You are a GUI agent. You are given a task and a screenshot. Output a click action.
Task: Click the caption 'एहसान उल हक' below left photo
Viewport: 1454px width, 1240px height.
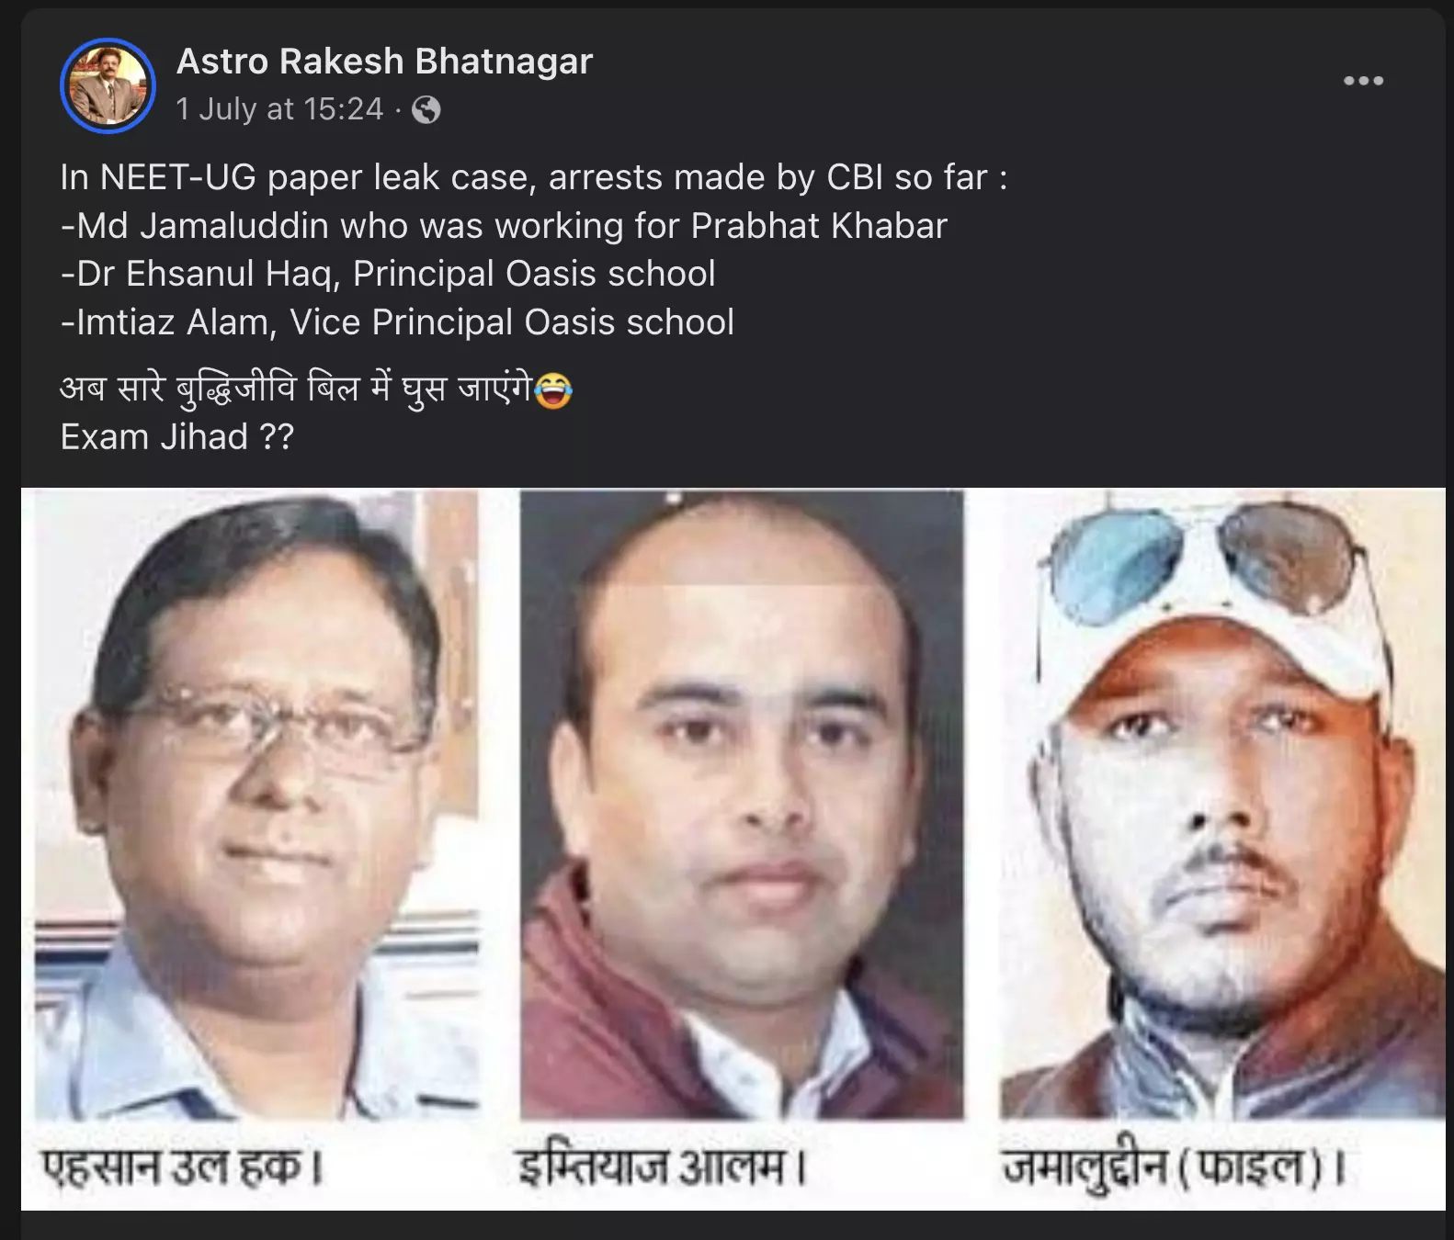(182, 1167)
